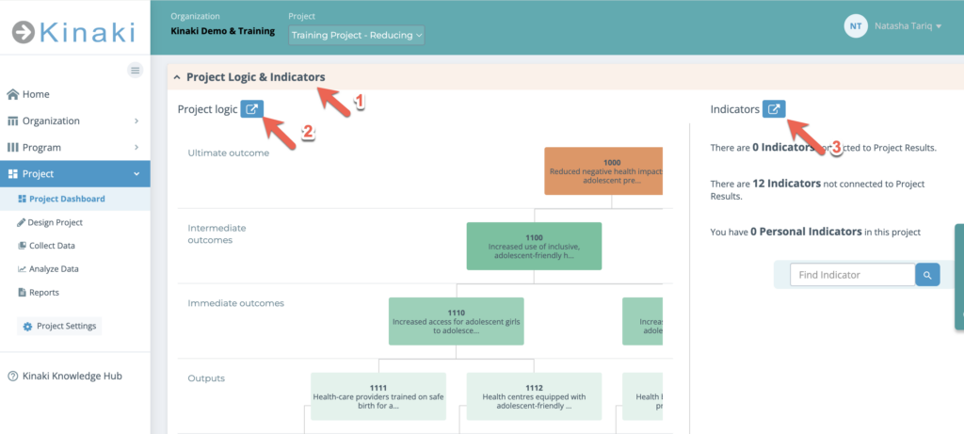Select the 1110 immediate outcome box

click(x=456, y=322)
